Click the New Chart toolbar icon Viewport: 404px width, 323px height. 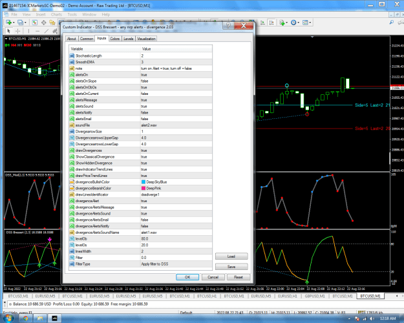coord(8,23)
